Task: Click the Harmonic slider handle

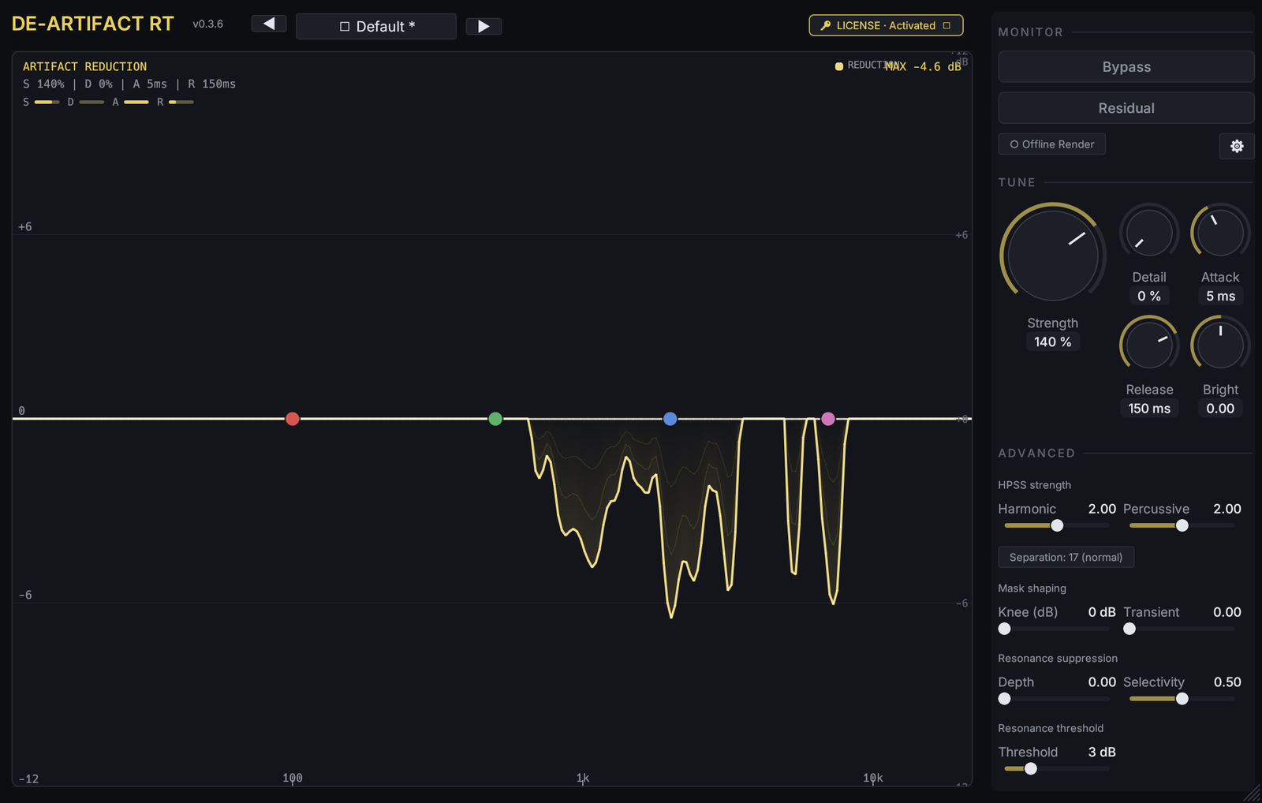Action: pos(1057,525)
